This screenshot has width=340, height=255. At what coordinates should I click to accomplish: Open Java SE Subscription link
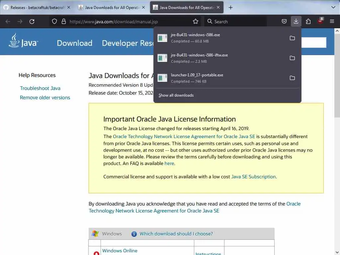253,177
